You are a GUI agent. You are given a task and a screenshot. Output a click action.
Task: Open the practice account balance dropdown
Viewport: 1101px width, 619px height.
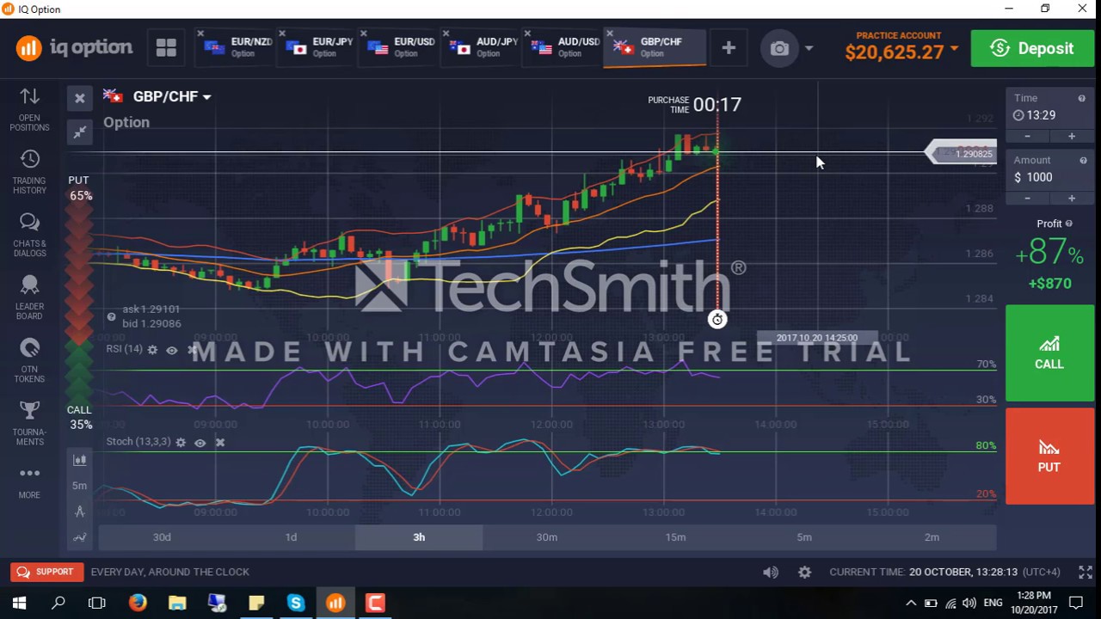pos(901,48)
